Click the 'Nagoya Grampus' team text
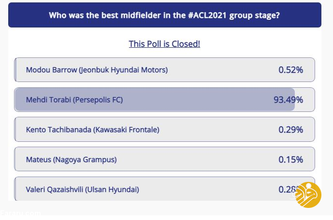333x220 pixels. [85, 160]
